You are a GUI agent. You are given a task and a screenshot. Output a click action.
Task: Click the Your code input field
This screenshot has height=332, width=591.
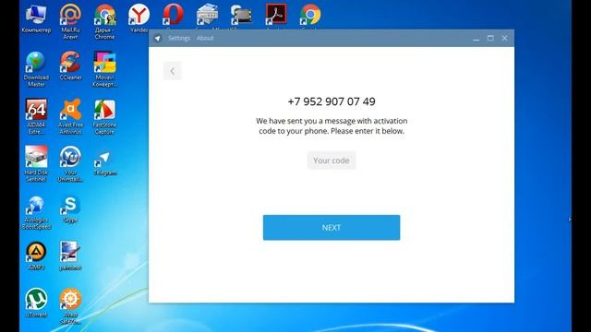332,160
